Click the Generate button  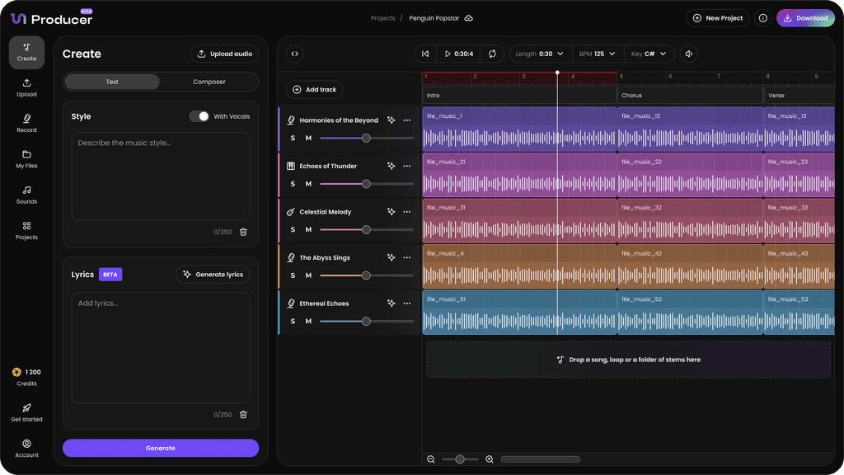tap(160, 447)
